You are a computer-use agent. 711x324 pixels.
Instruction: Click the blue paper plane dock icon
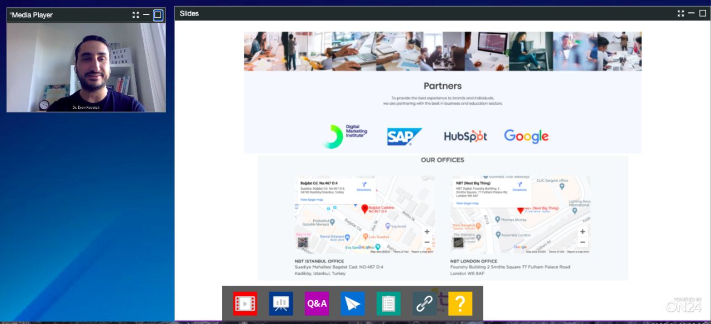[353, 303]
